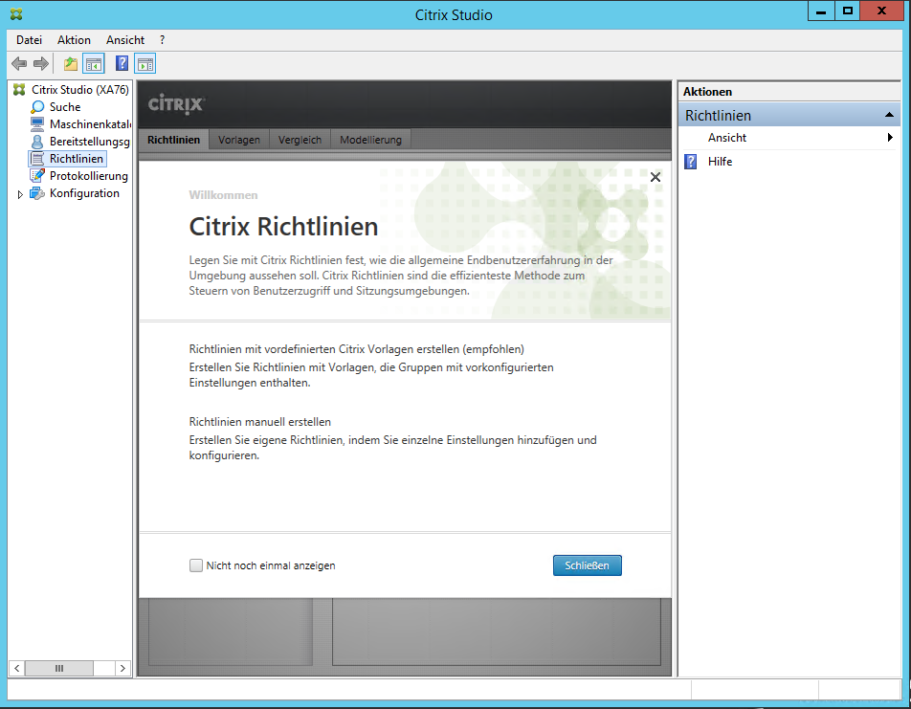Click the Citrix Studio (XA76) node icon

19,90
